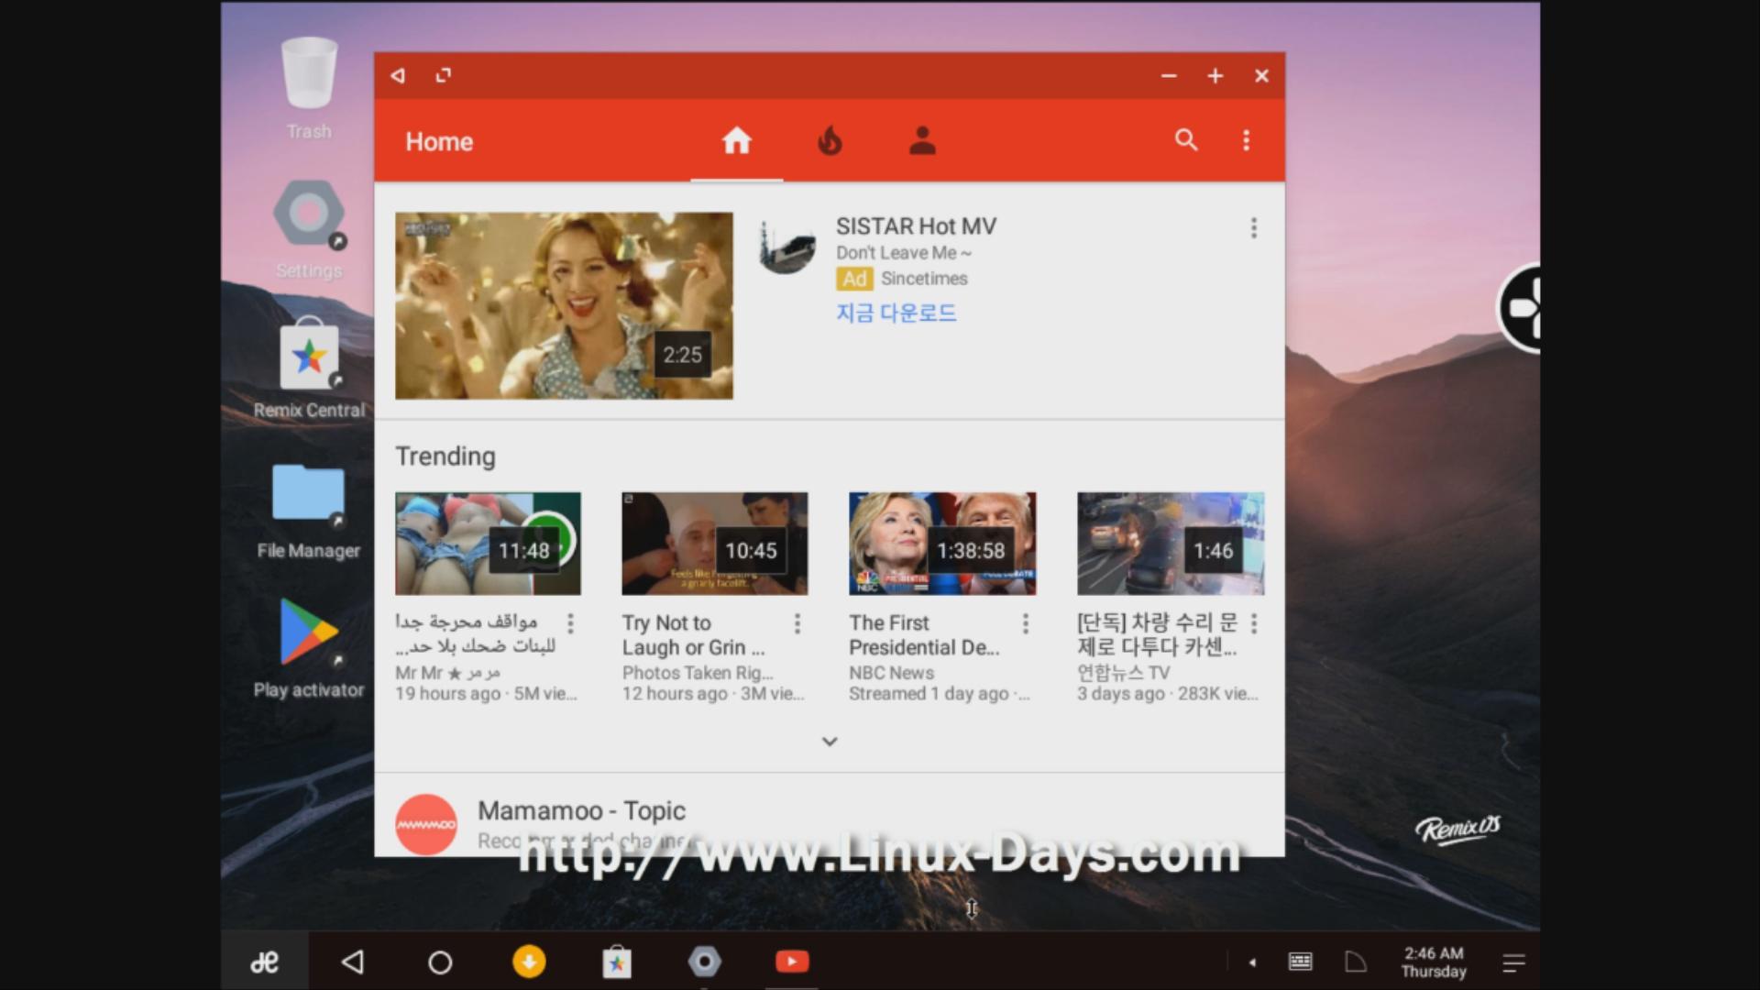Open options for SISTAR Hot MV ad
Viewport: 1760px width, 990px height.
coord(1254,227)
